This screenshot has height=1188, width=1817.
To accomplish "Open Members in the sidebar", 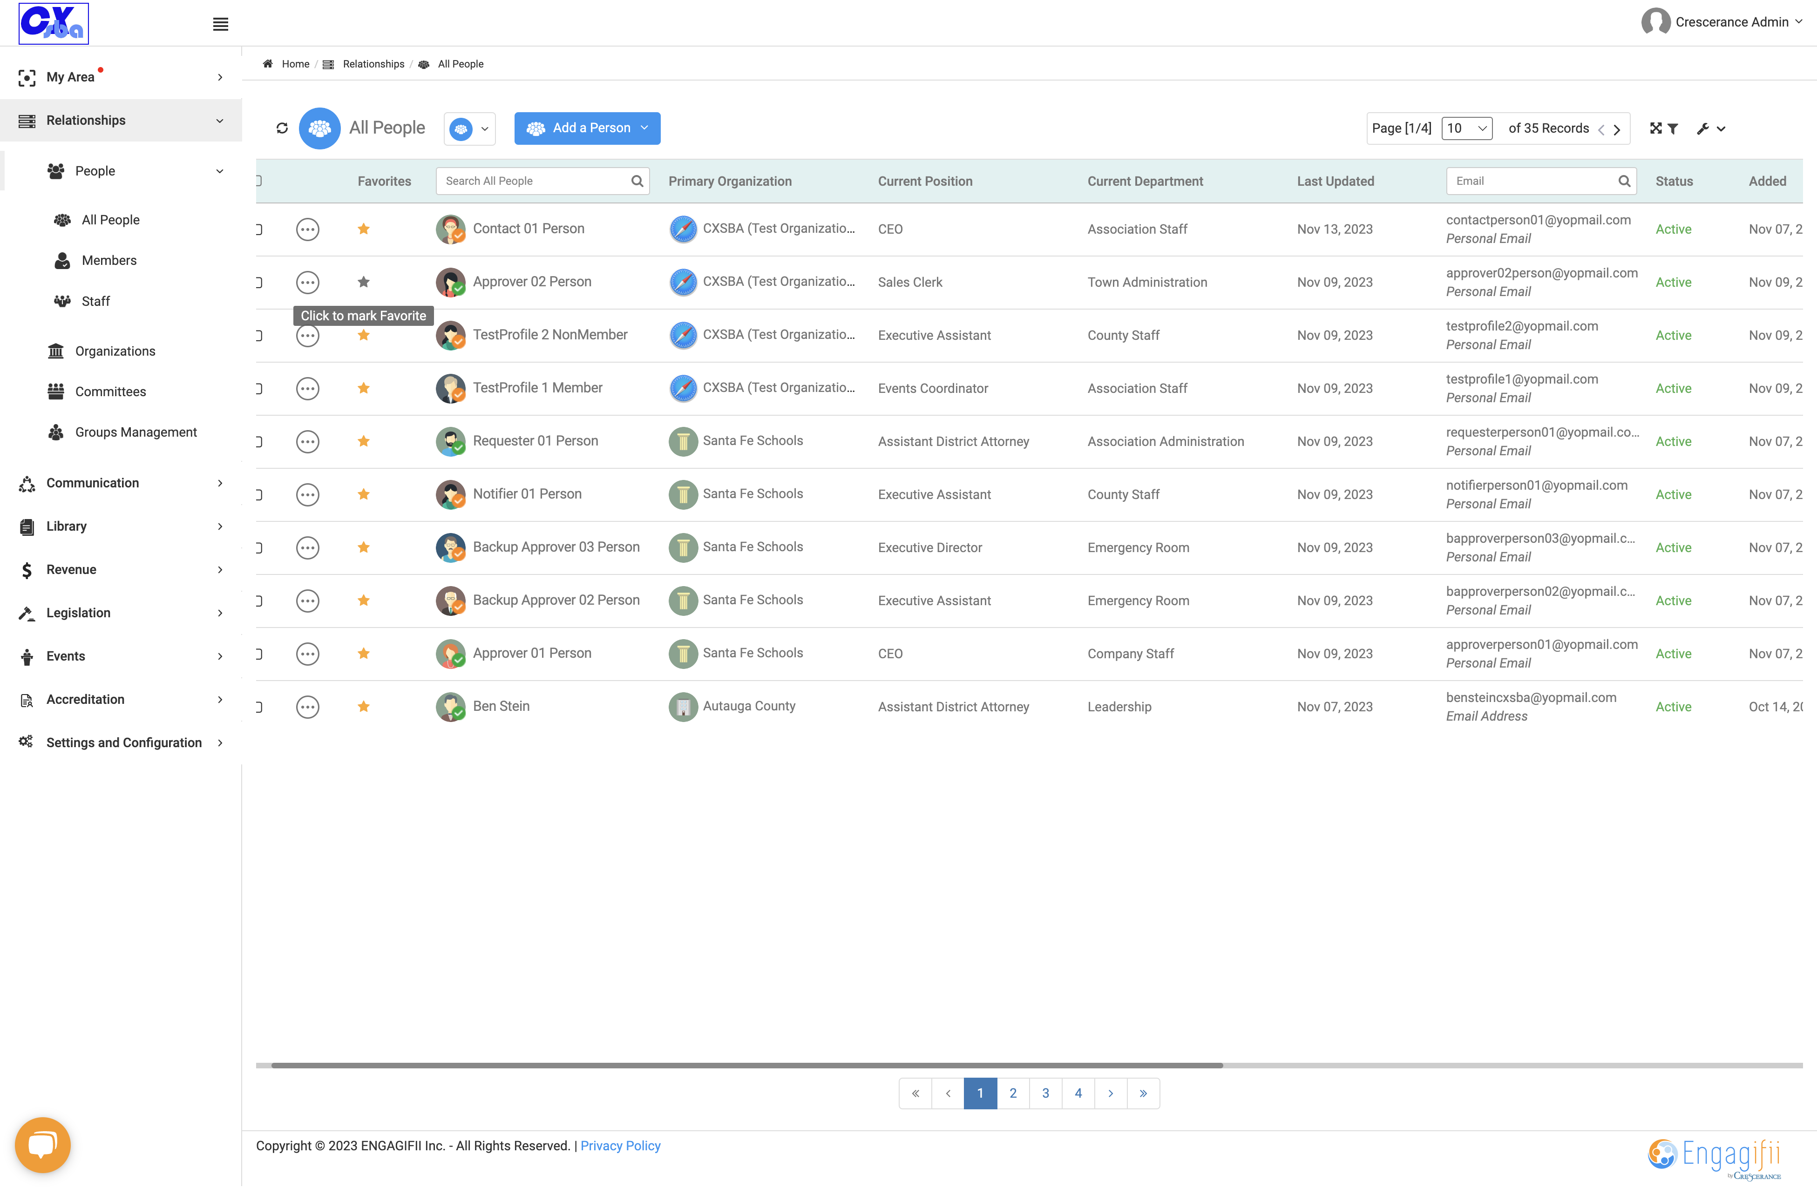I will point(109,260).
